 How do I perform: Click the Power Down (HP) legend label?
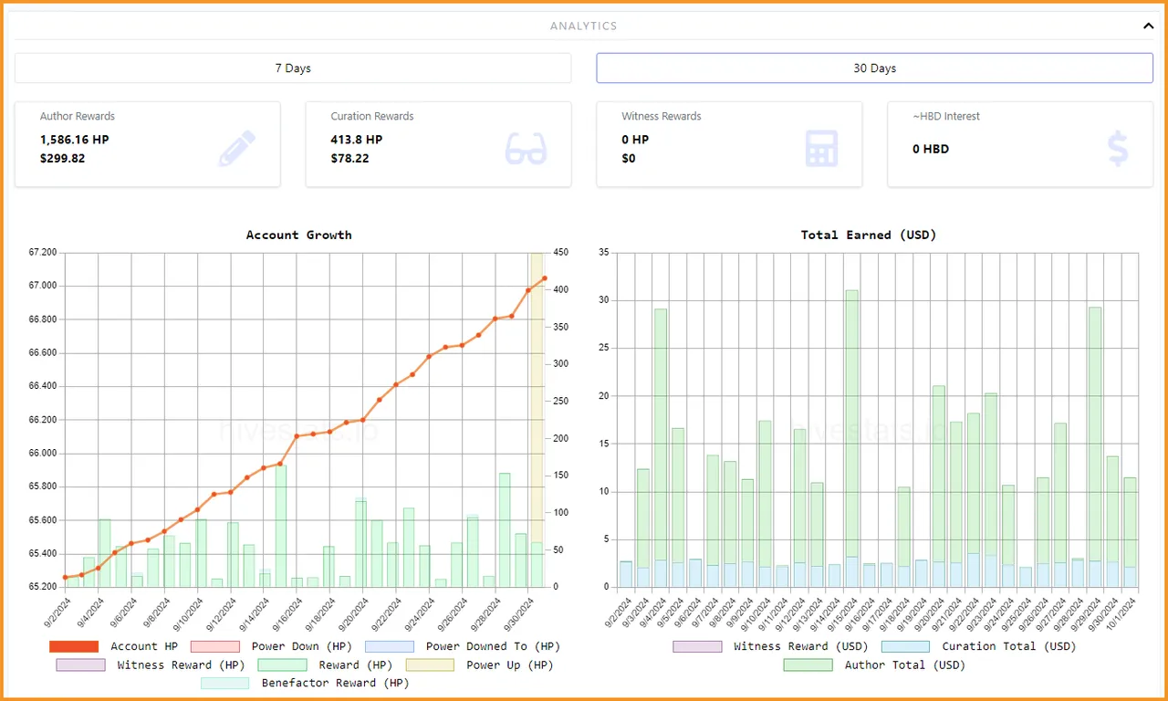[x=301, y=646]
